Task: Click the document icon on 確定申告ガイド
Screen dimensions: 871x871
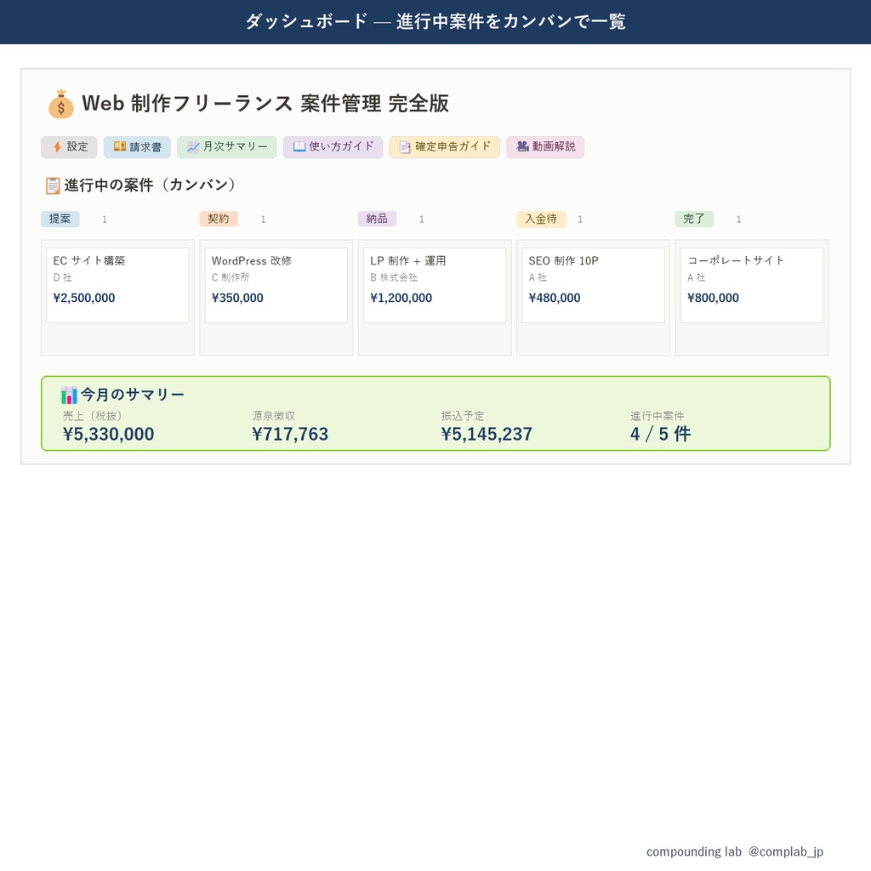Action: tap(406, 147)
